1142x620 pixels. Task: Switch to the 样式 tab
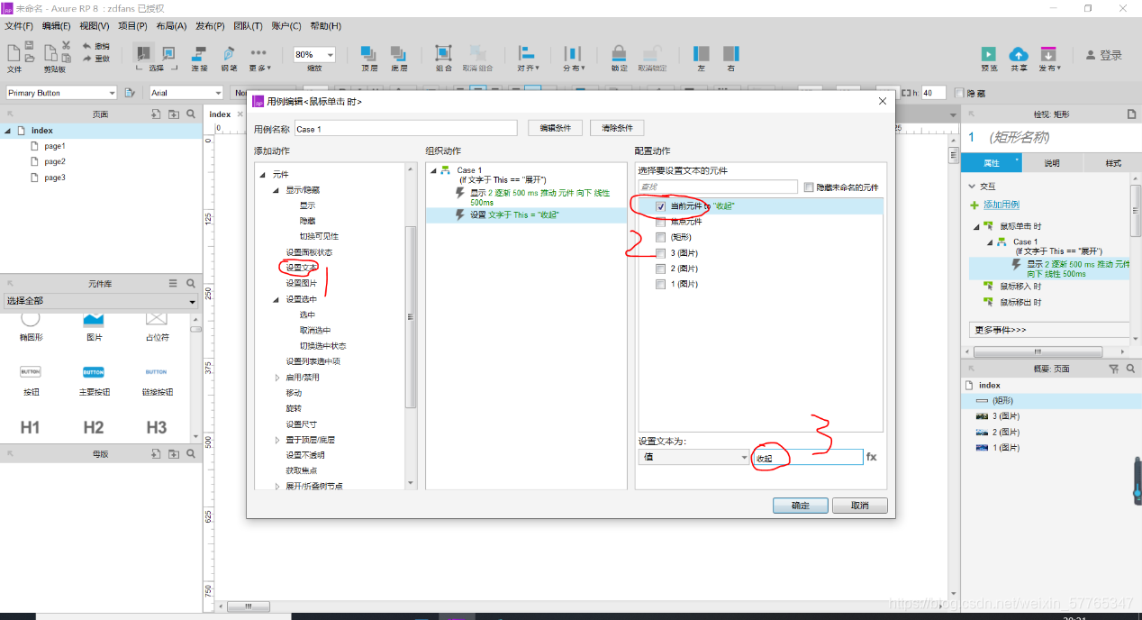[x=1112, y=163]
